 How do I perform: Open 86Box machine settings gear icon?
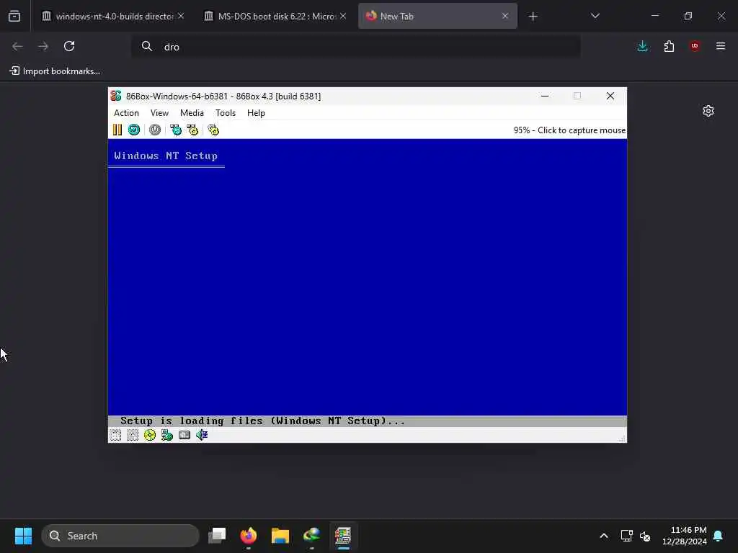click(213, 130)
